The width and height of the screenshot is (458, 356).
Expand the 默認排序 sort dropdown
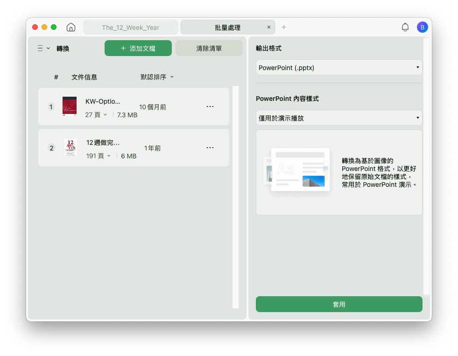click(157, 77)
